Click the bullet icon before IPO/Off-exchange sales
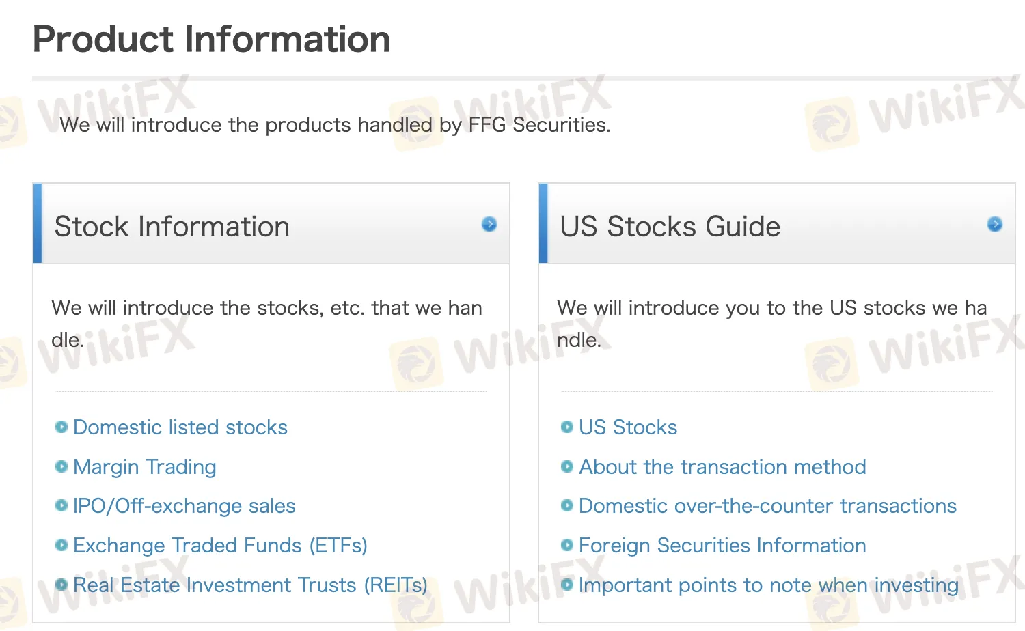1025x631 pixels. tap(61, 506)
